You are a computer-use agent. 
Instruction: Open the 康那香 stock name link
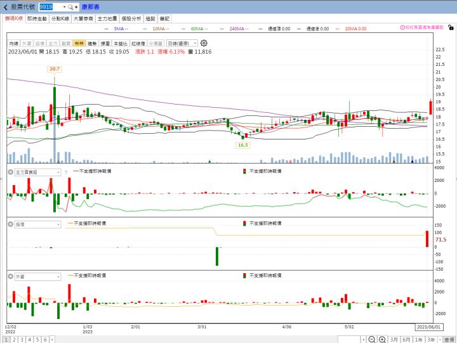(x=90, y=7)
